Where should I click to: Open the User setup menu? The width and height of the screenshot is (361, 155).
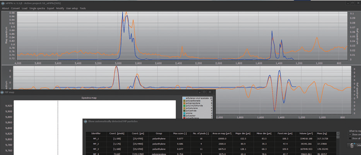click(x=72, y=8)
